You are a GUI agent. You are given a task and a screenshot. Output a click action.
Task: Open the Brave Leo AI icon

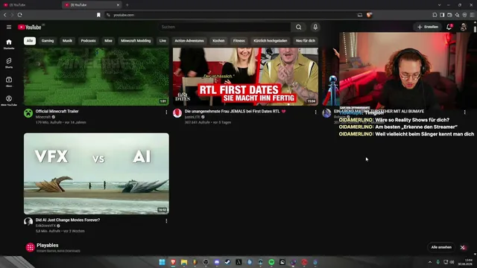(457, 15)
